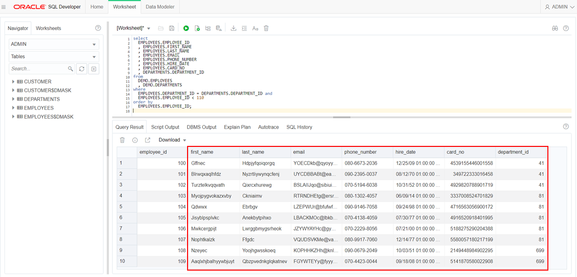Click the splitter handle between editor and results
This screenshot has width=577, height=277.
tap(342, 117)
